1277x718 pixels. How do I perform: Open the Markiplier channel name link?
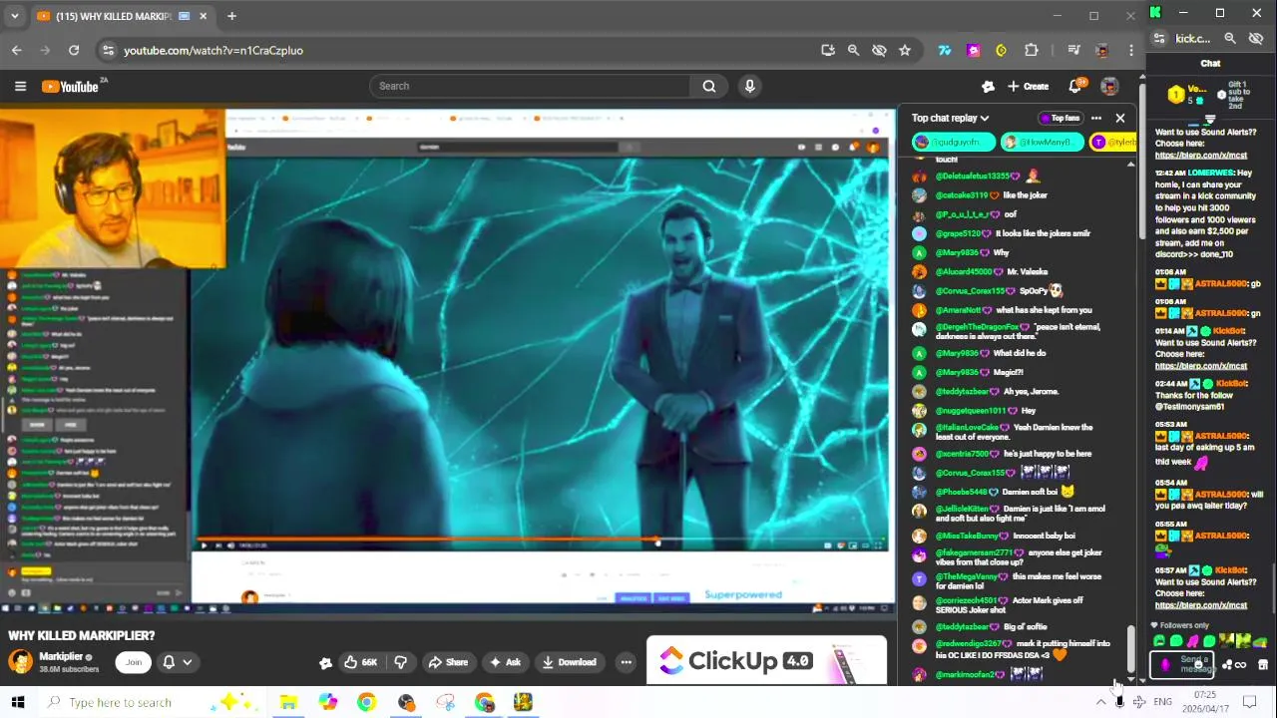point(61,656)
